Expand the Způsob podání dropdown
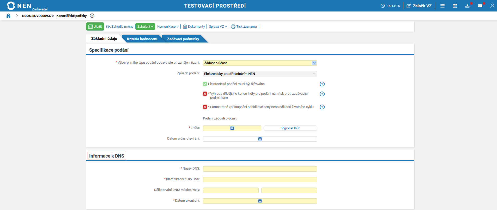This screenshot has width=497, height=210. click(314, 74)
